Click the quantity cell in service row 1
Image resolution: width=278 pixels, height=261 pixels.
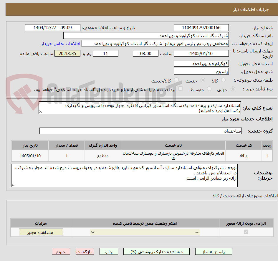tap(67, 156)
